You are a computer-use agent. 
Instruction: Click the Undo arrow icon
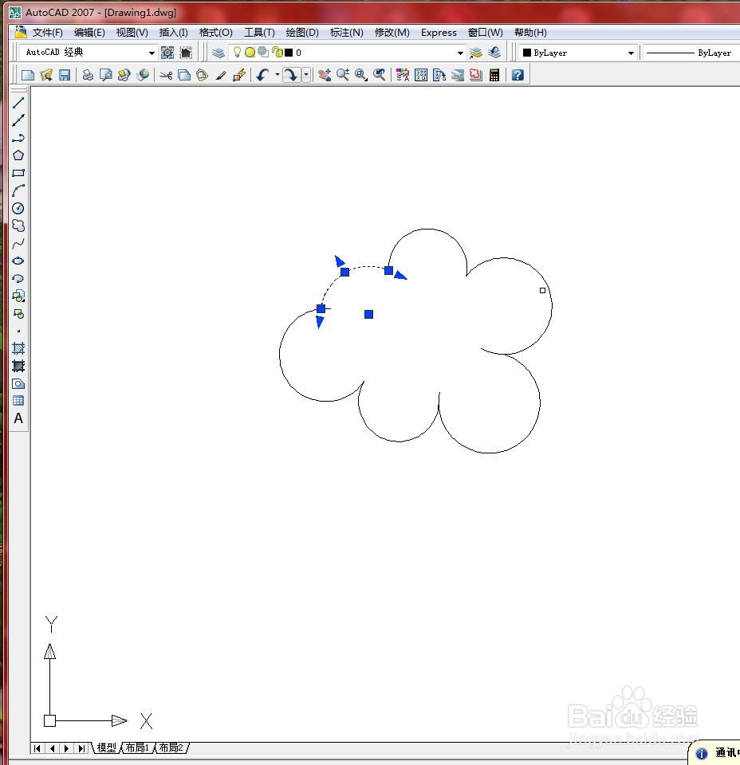(262, 75)
